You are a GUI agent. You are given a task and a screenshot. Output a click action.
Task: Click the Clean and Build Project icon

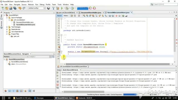tap(58, 8)
